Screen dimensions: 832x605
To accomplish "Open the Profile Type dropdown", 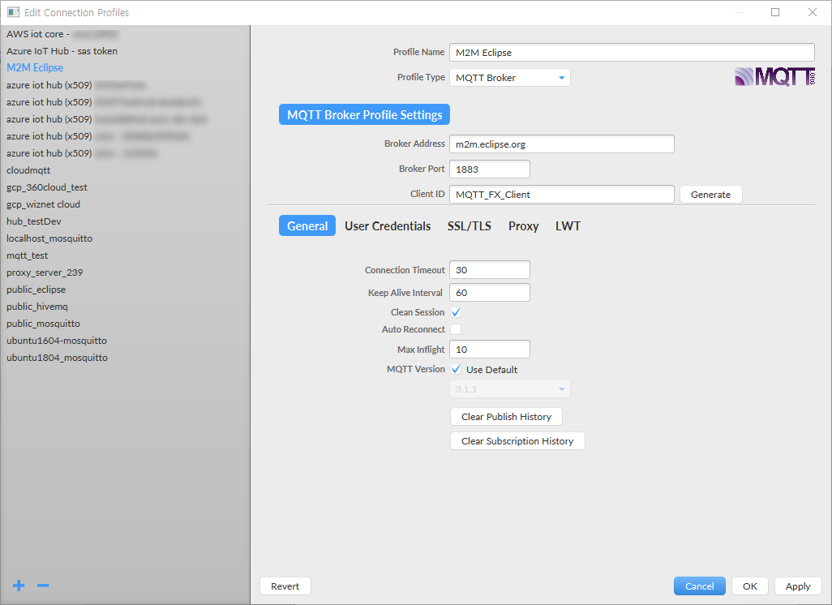I will coord(510,78).
